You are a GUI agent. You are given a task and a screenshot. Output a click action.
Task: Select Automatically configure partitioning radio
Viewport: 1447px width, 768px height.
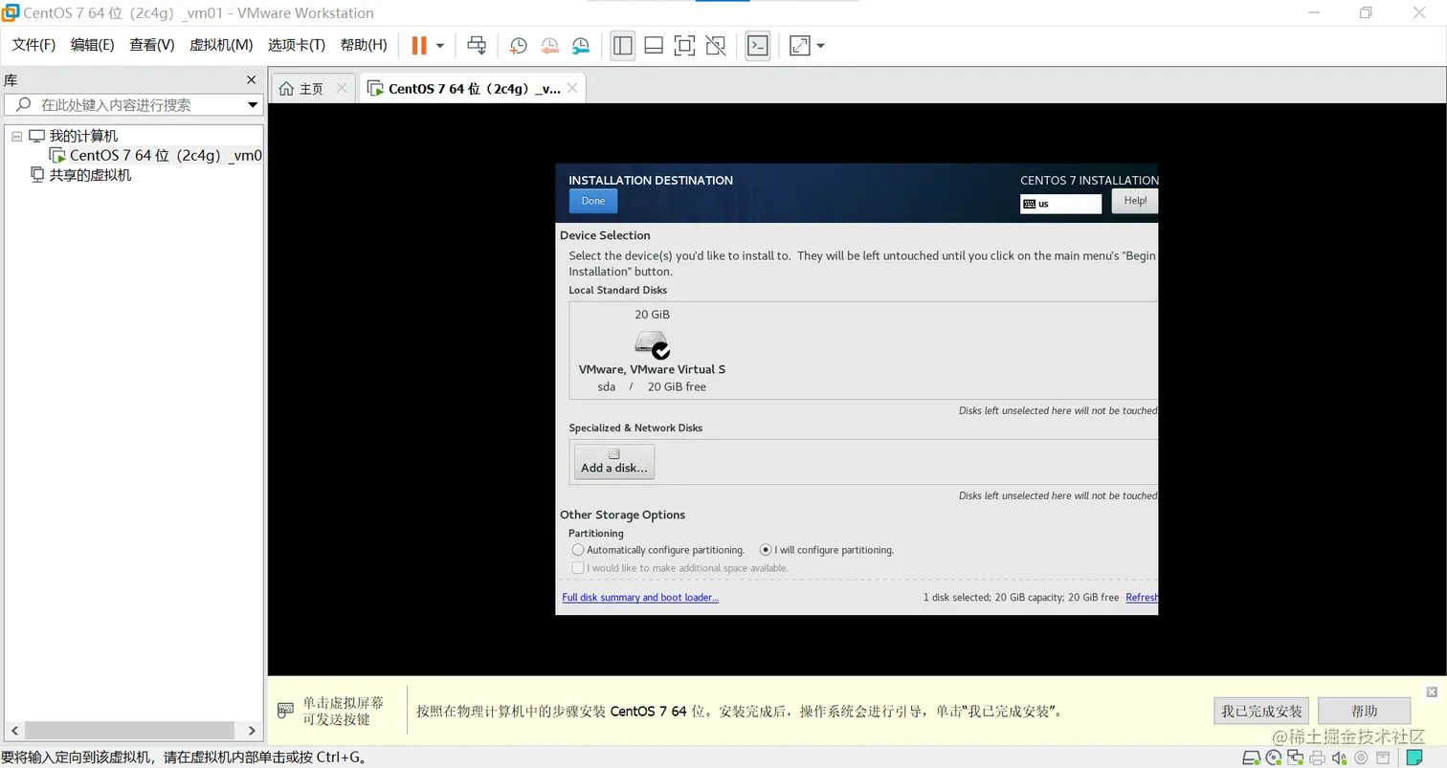[578, 550]
